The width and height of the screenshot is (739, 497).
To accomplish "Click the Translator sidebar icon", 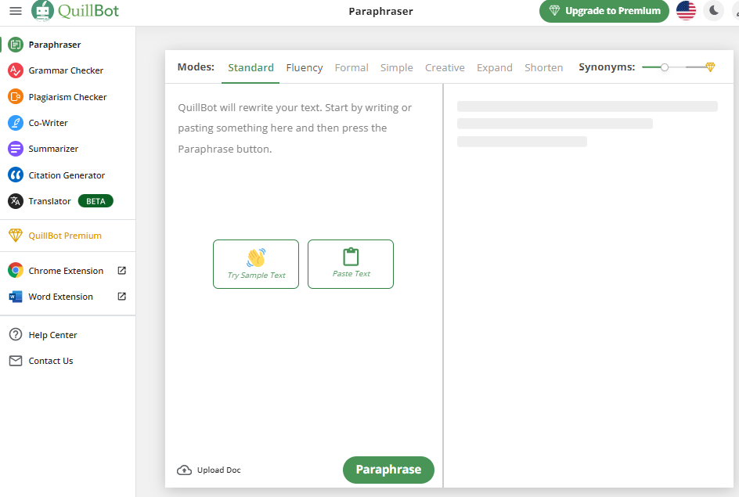I will pos(16,201).
